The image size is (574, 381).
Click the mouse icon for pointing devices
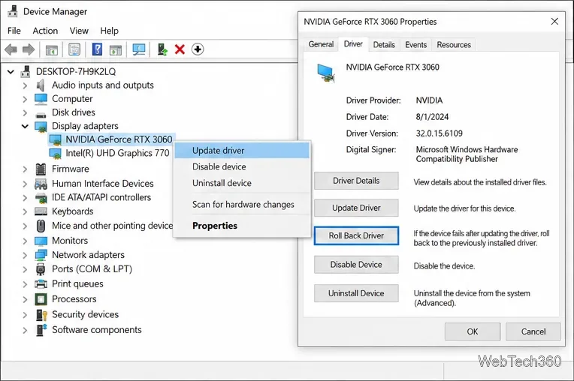click(x=41, y=226)
